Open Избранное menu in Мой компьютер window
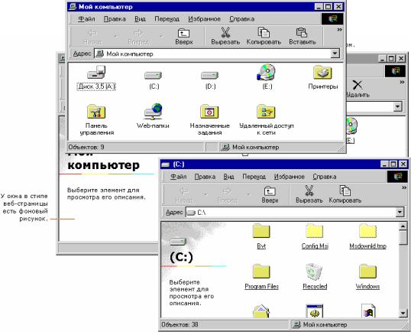The width and height of the screenshot is (411, 332). click(x=204, y=19)
